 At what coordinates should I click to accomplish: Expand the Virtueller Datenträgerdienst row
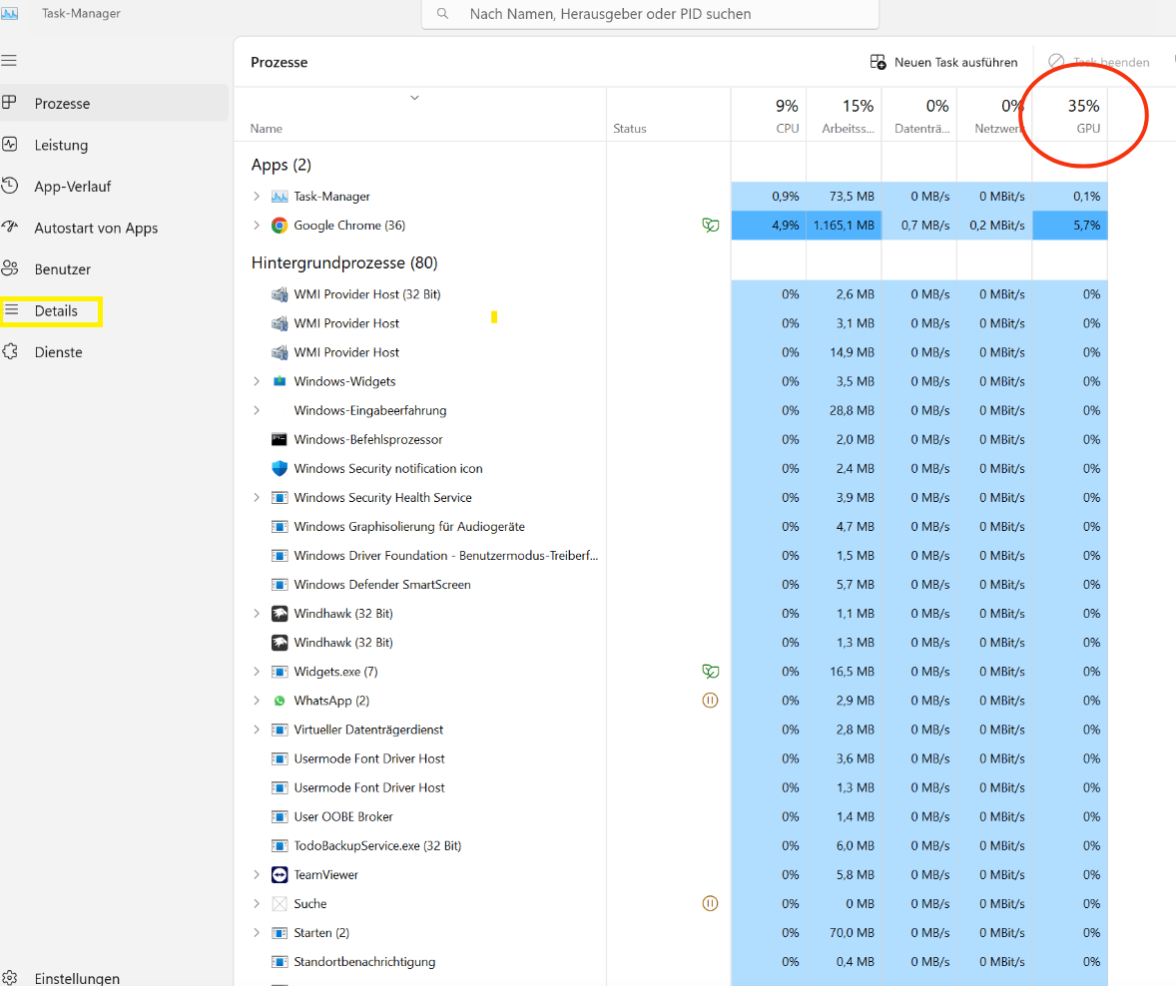point(257,730)
